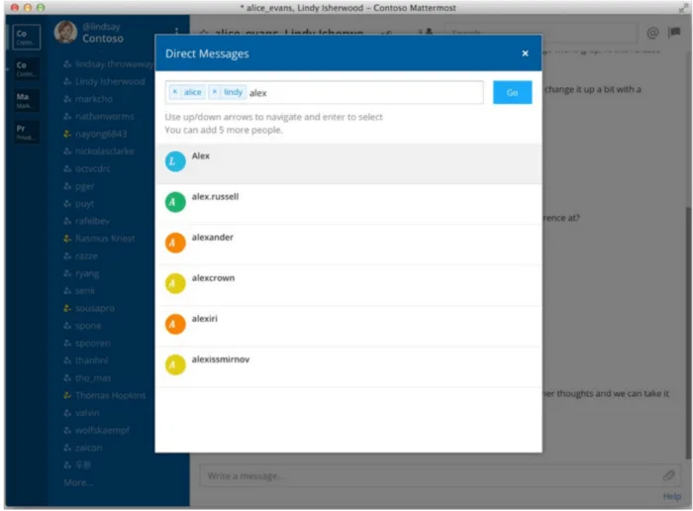Click the paperclip attachment icon
Image resolution: width=693 pixels, height=511 pixels.
coord(668,475)
